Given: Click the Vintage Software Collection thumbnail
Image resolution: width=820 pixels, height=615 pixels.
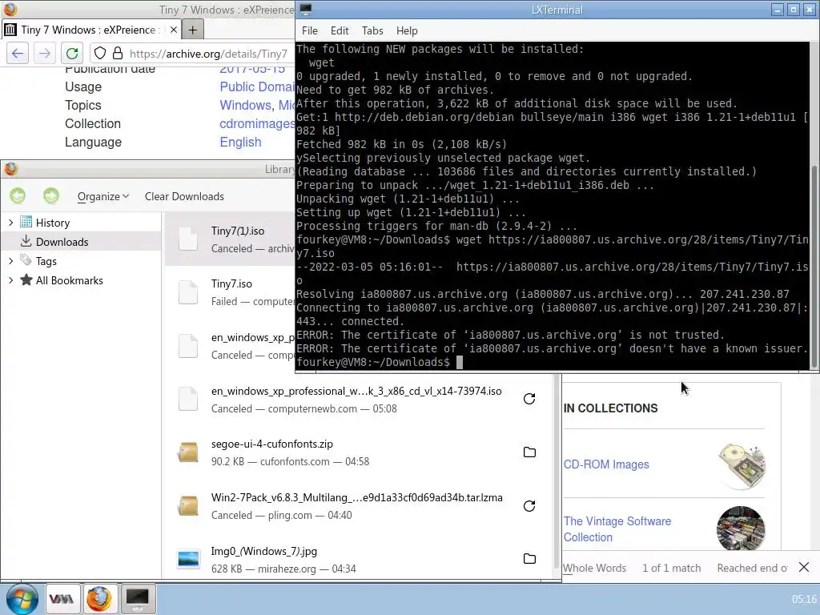Looking at the screenshot, I should (741, 529).
